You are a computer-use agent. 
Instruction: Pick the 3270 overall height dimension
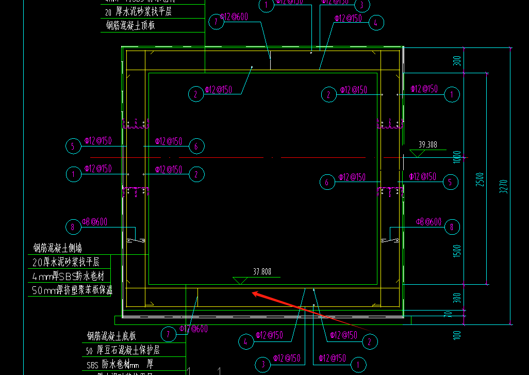(x=503, y=186)
